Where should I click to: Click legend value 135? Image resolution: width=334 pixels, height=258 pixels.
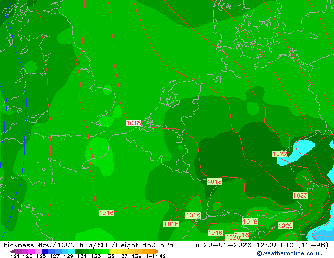(110, 256)
